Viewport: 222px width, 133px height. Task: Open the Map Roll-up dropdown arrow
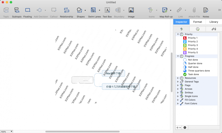(x=171, y=10)
